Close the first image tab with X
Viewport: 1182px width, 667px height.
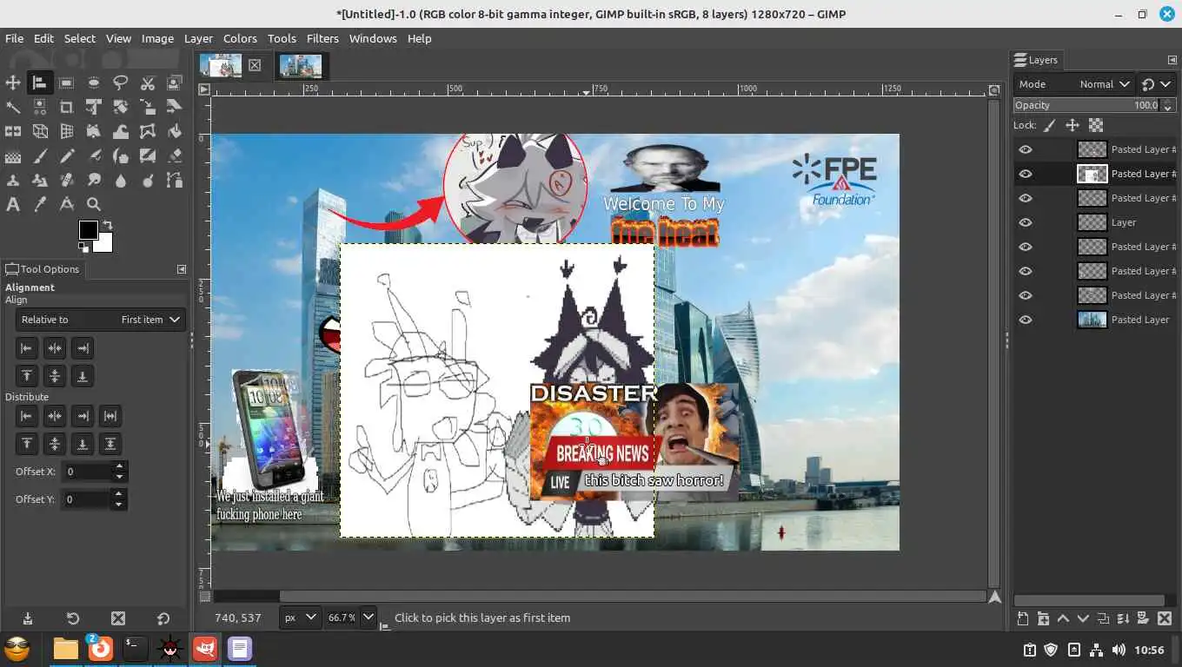255,65
